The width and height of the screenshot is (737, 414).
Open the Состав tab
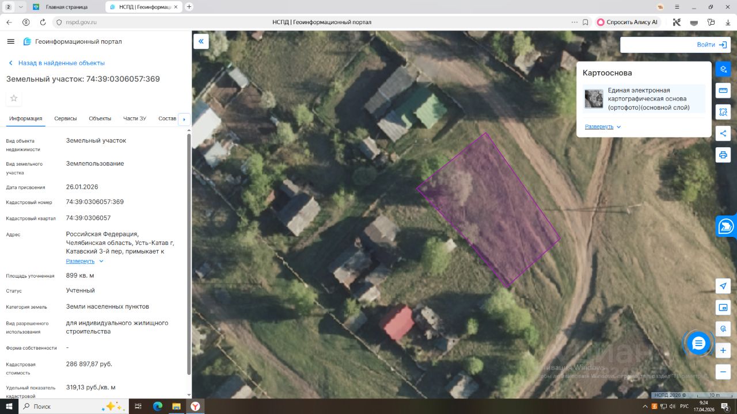(167, 118)
